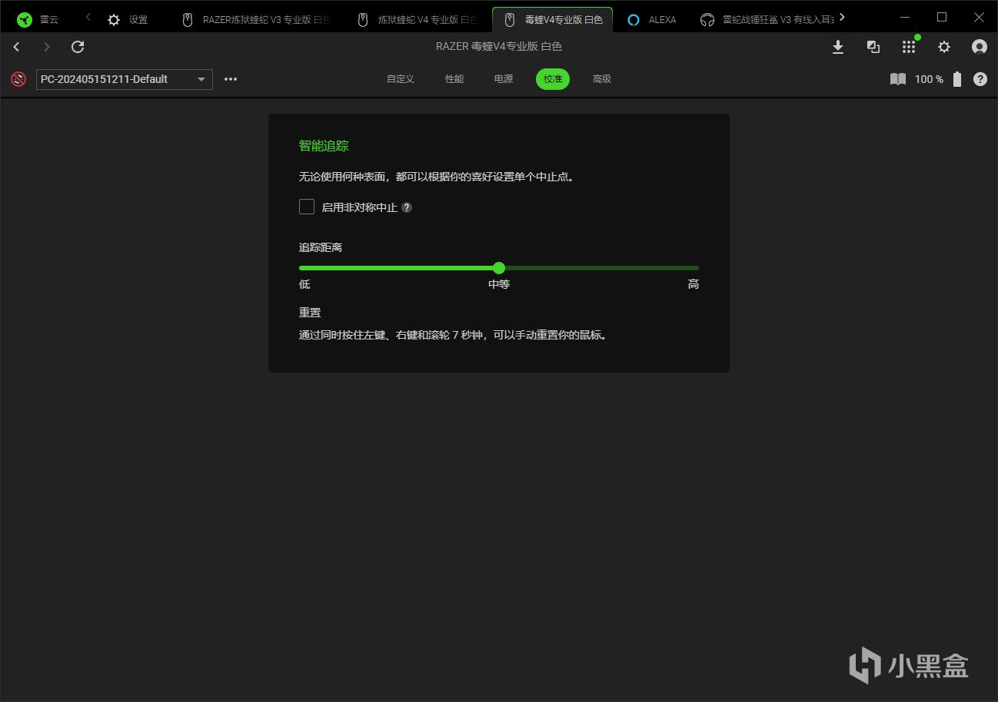Open the 雷云 tab
This screenshot has height=702, width=998.
(x=38, y=19)
